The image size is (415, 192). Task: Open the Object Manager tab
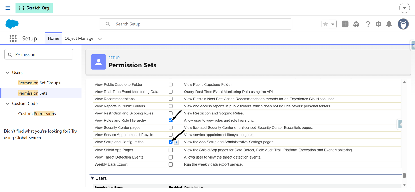coord(80,38)
